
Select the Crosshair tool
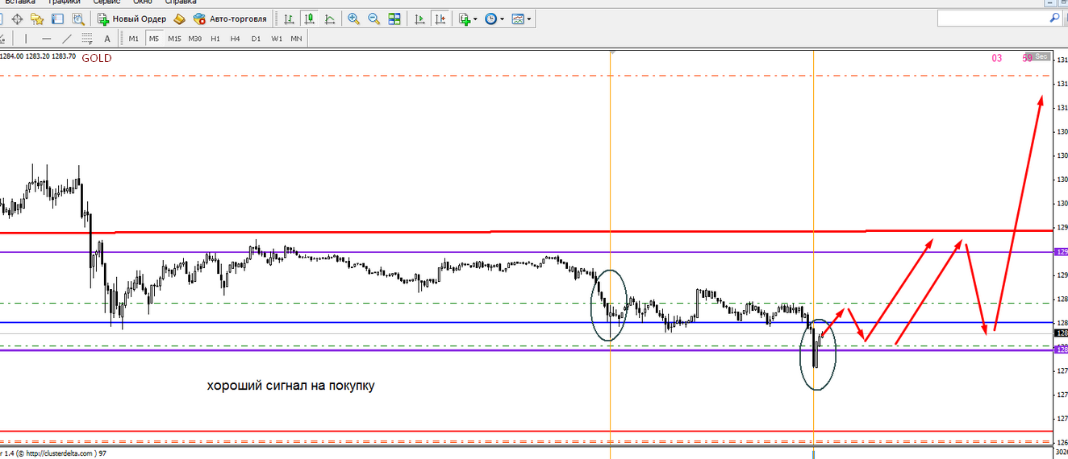click(17, 19)
